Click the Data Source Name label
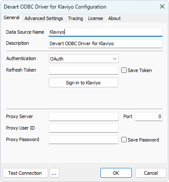This screenshot has width=169, height=182. (25, 32)
